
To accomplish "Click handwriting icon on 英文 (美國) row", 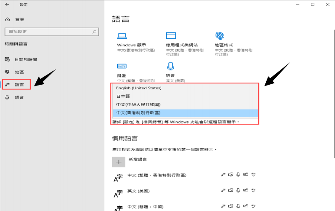I will 246,190.
